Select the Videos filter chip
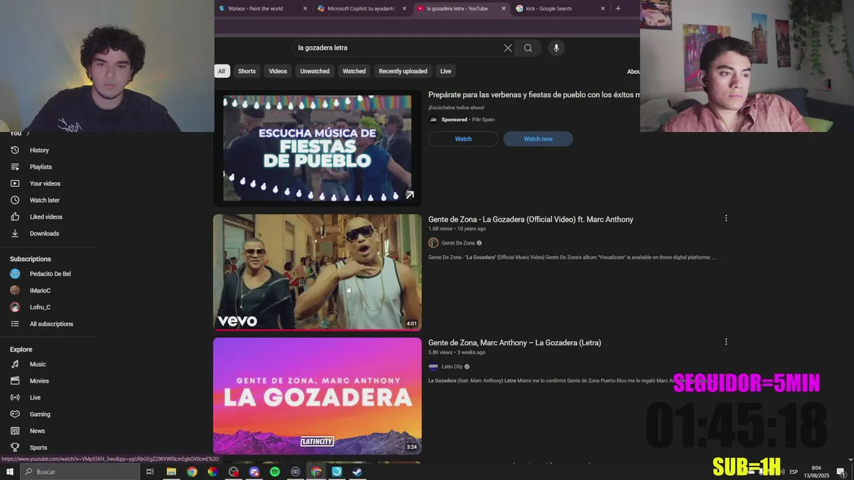The image size is (854, 480). [x=278, y=71]
